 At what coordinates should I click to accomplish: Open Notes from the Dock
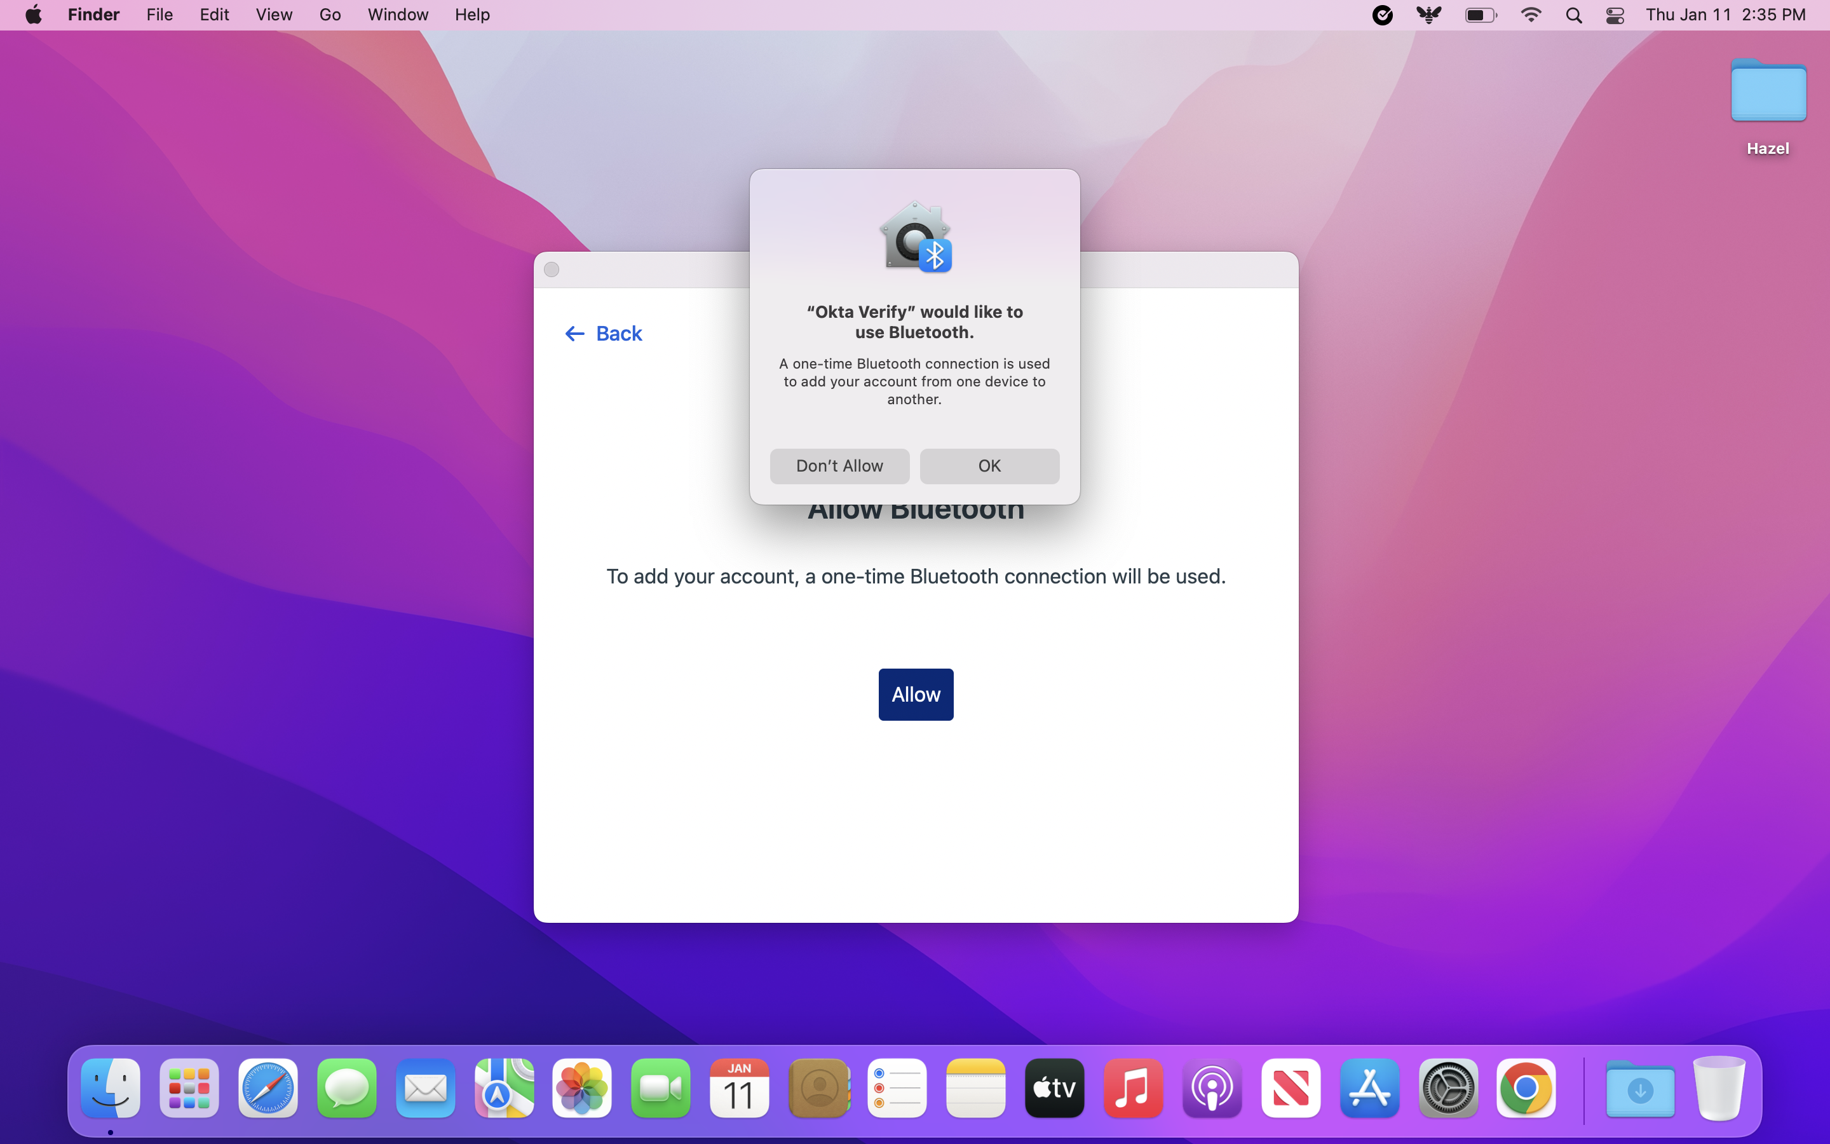[975, 1088]
